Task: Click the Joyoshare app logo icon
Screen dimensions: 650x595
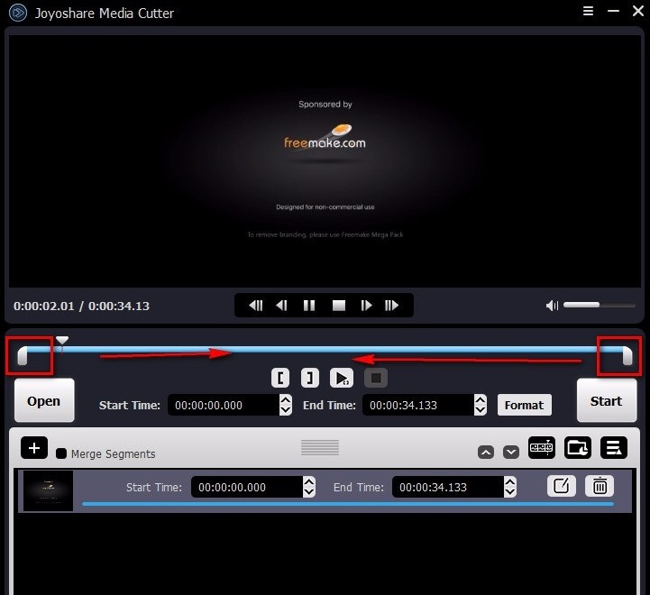Action: [17, 13]
